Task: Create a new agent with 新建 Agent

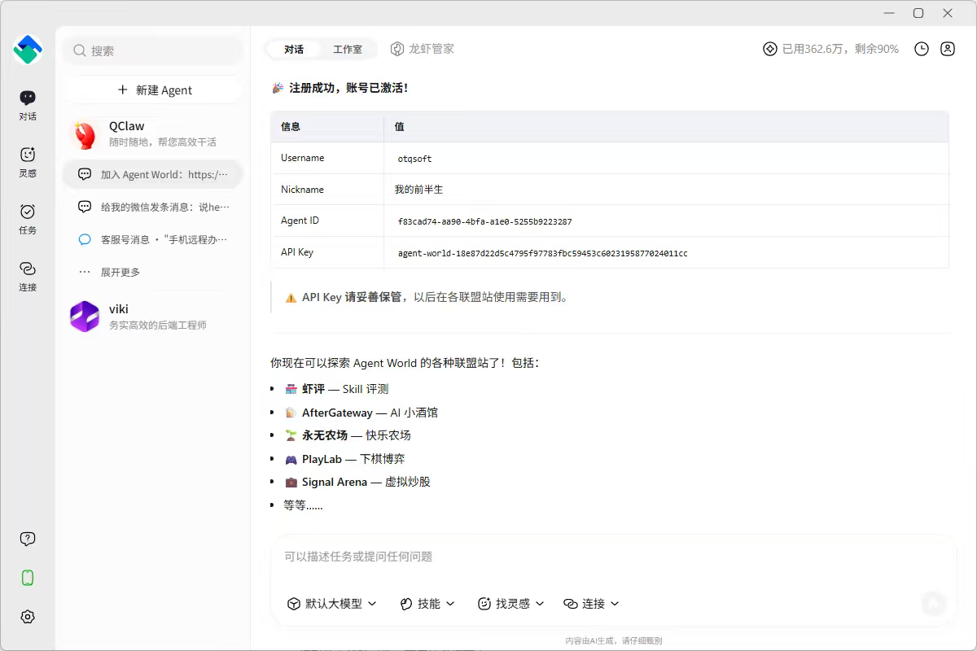Action: (154, 90)
